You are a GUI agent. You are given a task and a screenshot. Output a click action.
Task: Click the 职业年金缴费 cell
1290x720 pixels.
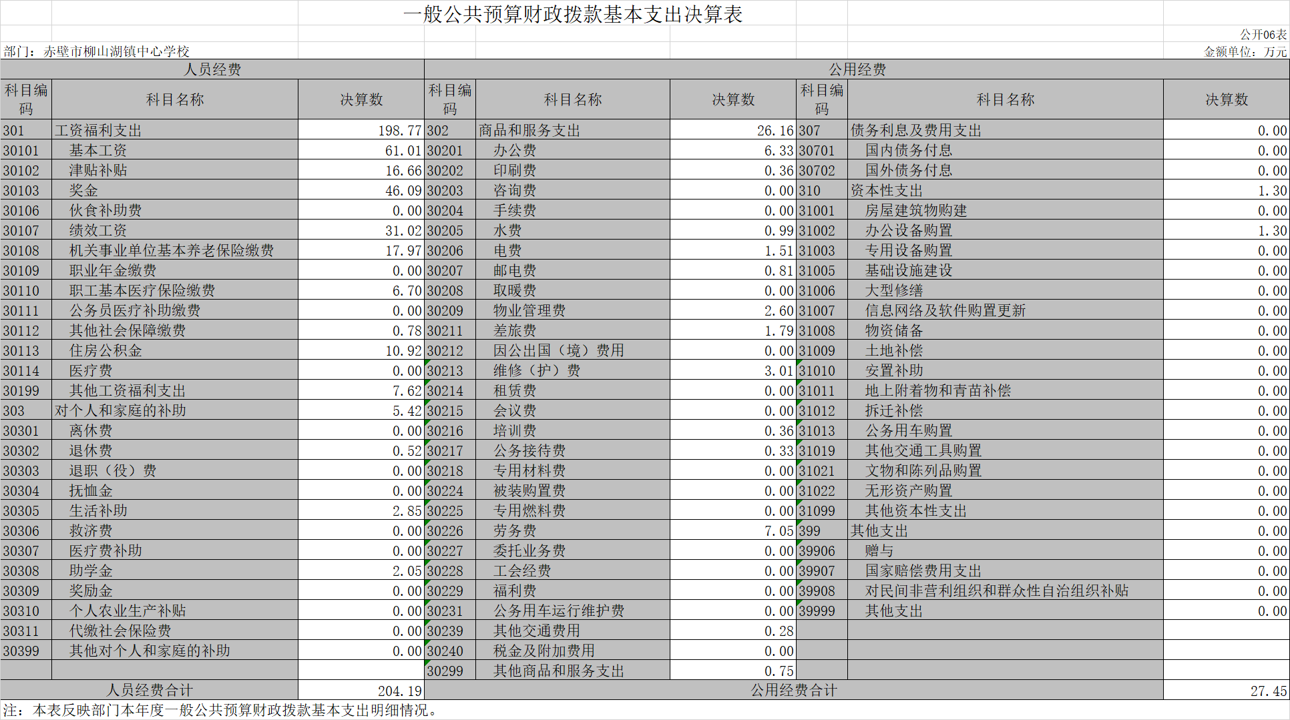coord(175,270)
